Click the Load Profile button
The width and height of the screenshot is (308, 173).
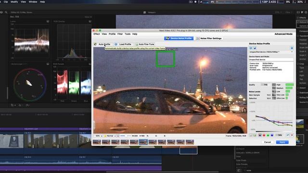123,44
